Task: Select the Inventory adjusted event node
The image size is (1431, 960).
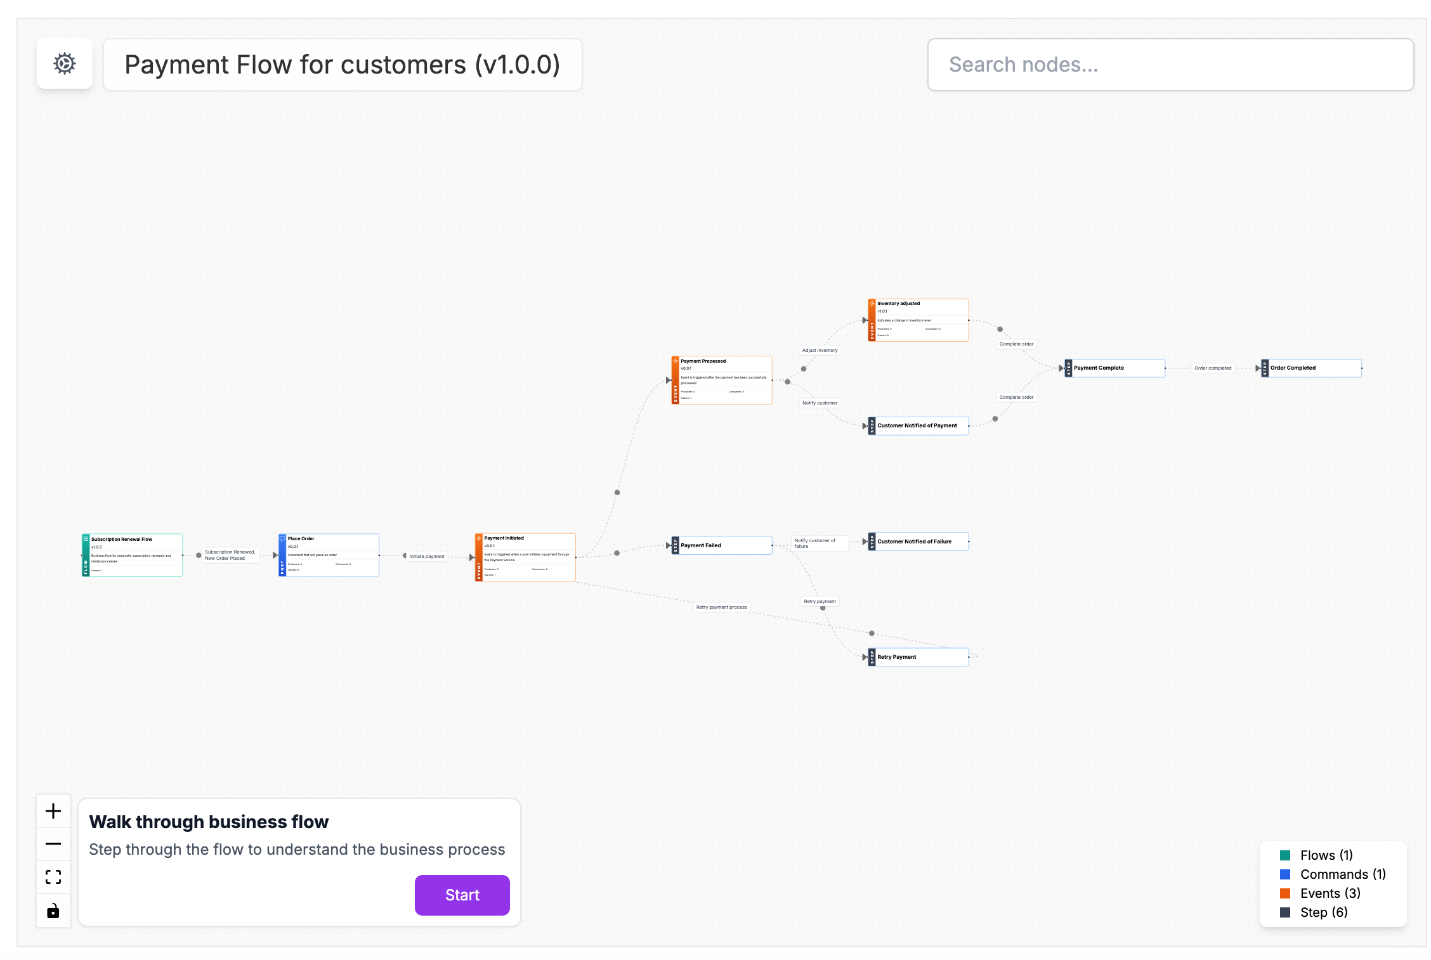Action: pyautogui.click(x=918, y=320)
